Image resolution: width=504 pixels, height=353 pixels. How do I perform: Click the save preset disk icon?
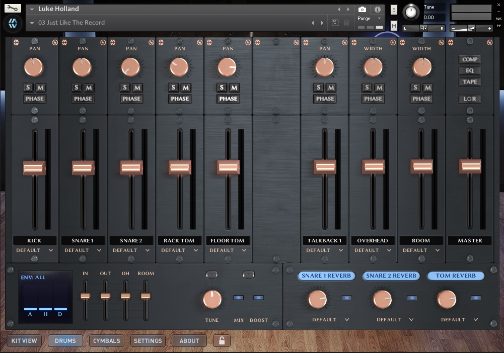coord(335,23)
